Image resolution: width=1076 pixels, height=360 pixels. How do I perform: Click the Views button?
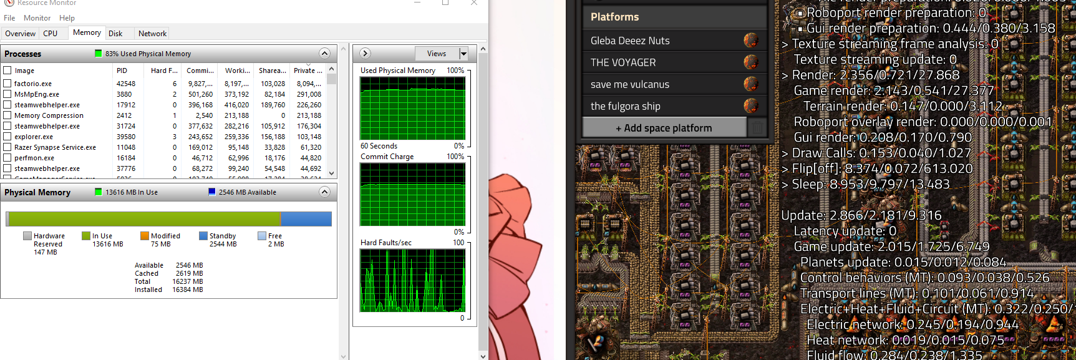[x=437, y=54]
